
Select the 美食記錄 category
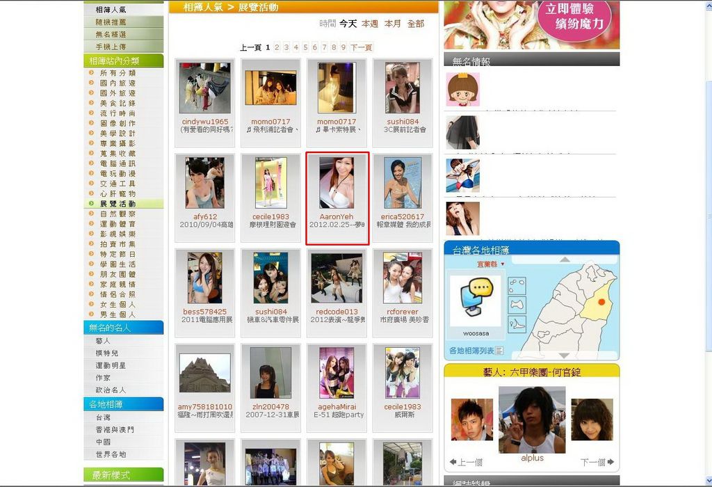pyautogui.click(x=118, y=103)
